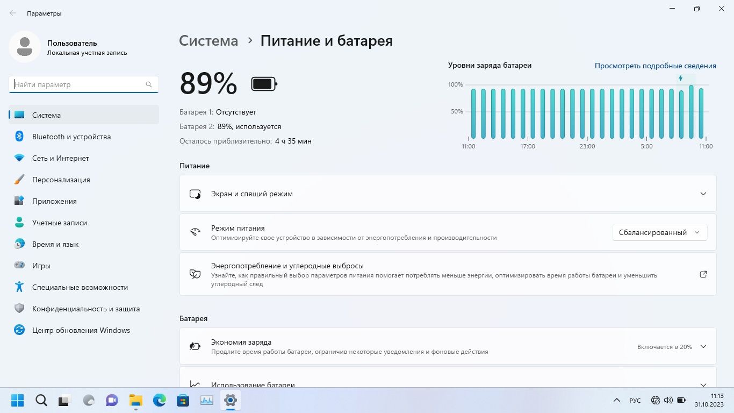Viewport: 734px width, 413px height.
Task: Click the last battery level bar at 11:00
Action: 701,113
